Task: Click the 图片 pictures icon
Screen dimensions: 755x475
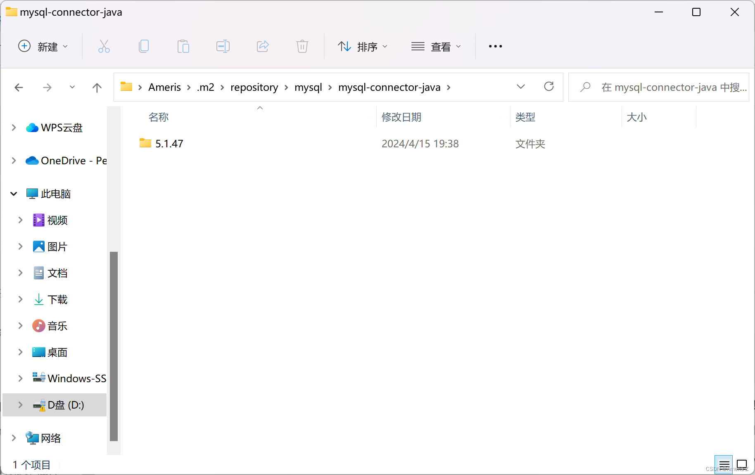Action: [39, 246]
